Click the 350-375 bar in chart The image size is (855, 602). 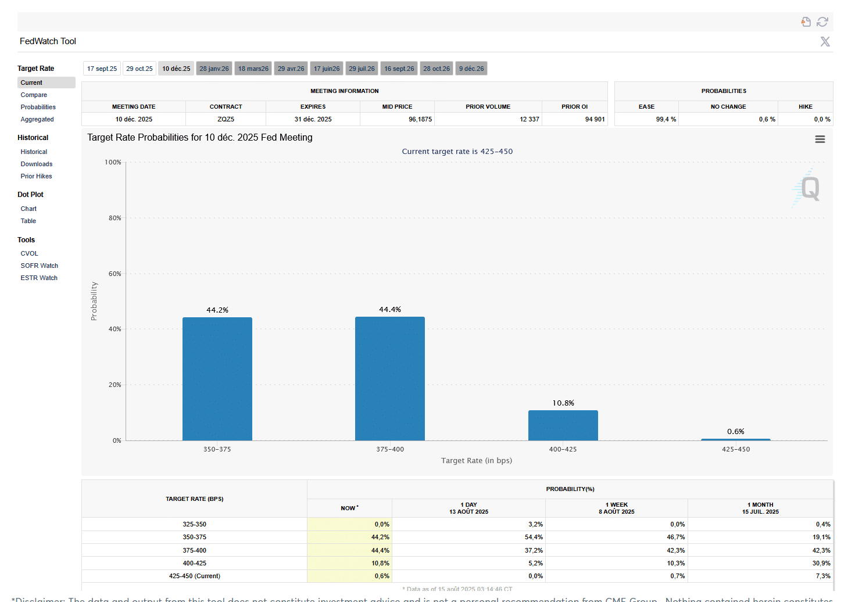[217, 378]
